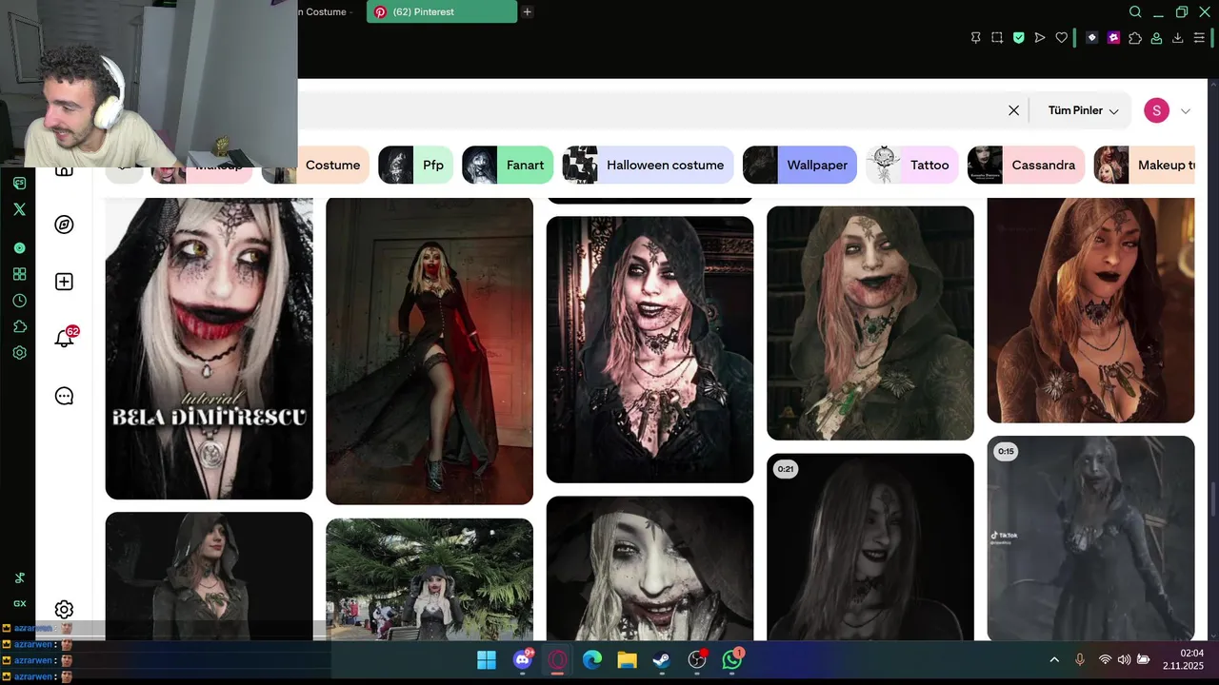
Task: Open extensions cube icon in Opera sidebar
Action: tap(19, 326)
